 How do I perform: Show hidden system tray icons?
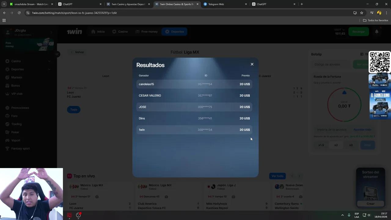pyautogui.click(x=342, y=215)
